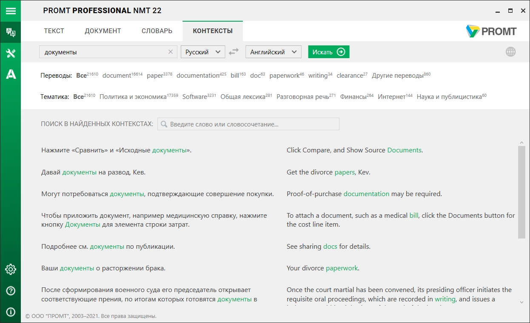Viewport: 530px width, 323px height.
Task: Switch to the Словарь tab
Action: (157, 31)
